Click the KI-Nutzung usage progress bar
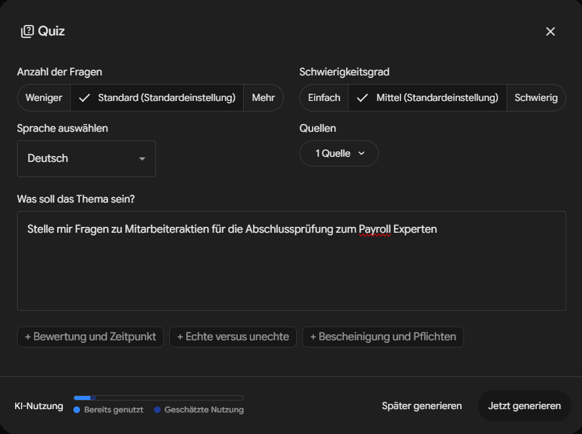 click(159, 398)
